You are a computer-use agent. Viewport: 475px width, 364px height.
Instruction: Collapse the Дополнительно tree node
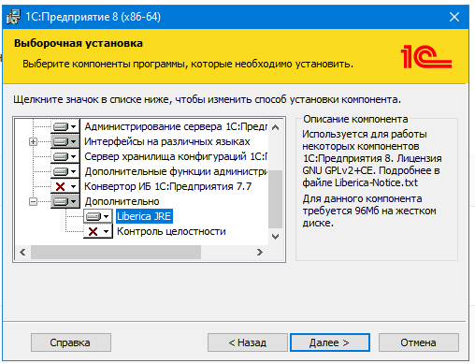click(x=33, y=202)
